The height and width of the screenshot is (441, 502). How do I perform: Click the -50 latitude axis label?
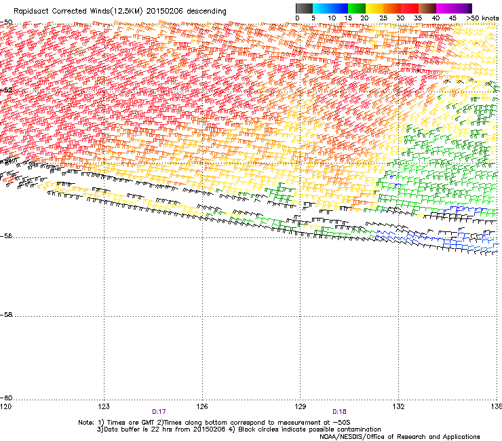(6, 22)
